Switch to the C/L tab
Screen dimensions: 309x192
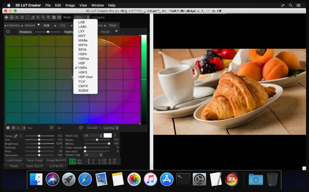[63, 26]
